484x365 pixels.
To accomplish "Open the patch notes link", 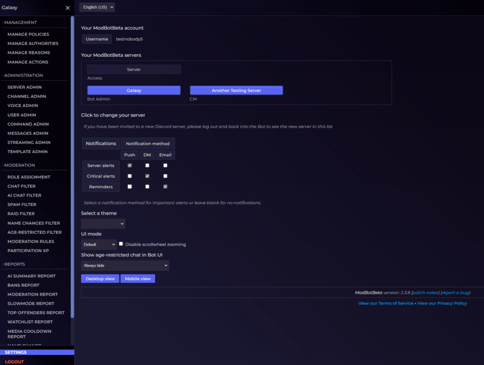I will pos(425,293).
